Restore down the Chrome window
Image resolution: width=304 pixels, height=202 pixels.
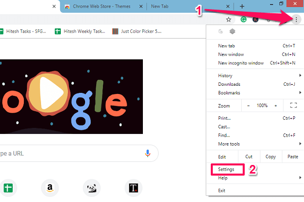[281, 4]
